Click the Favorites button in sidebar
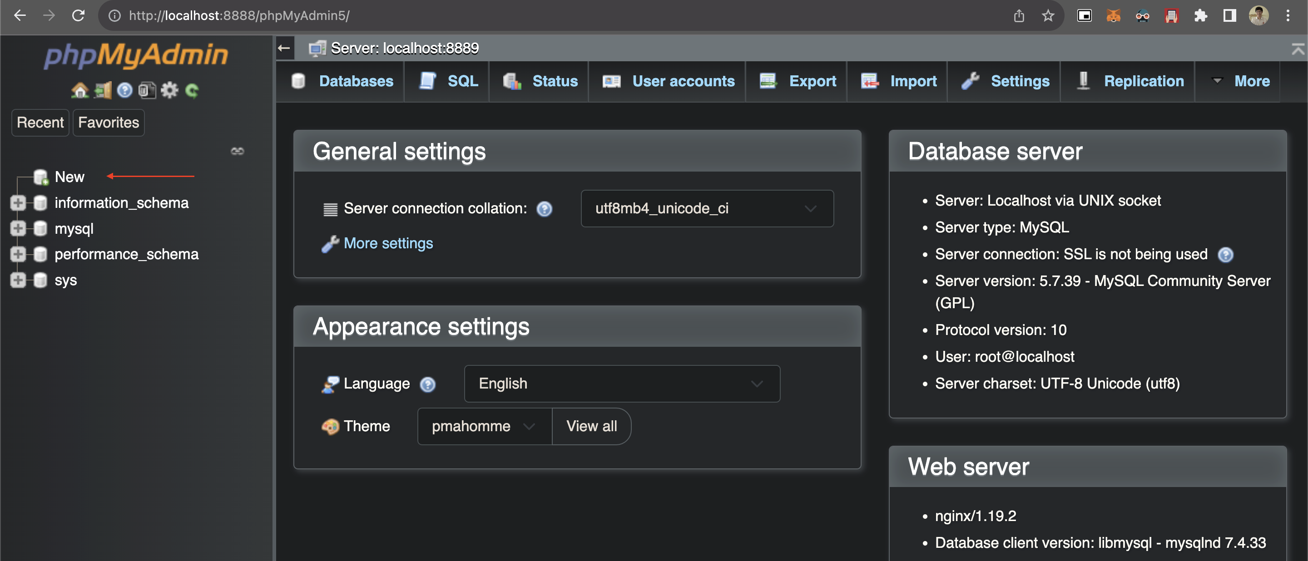 [x=109, y=123]
